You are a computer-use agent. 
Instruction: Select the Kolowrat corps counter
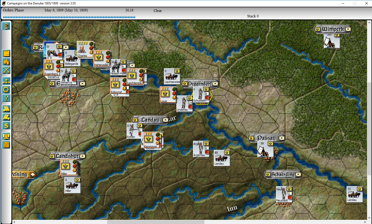tap(118, 86)
